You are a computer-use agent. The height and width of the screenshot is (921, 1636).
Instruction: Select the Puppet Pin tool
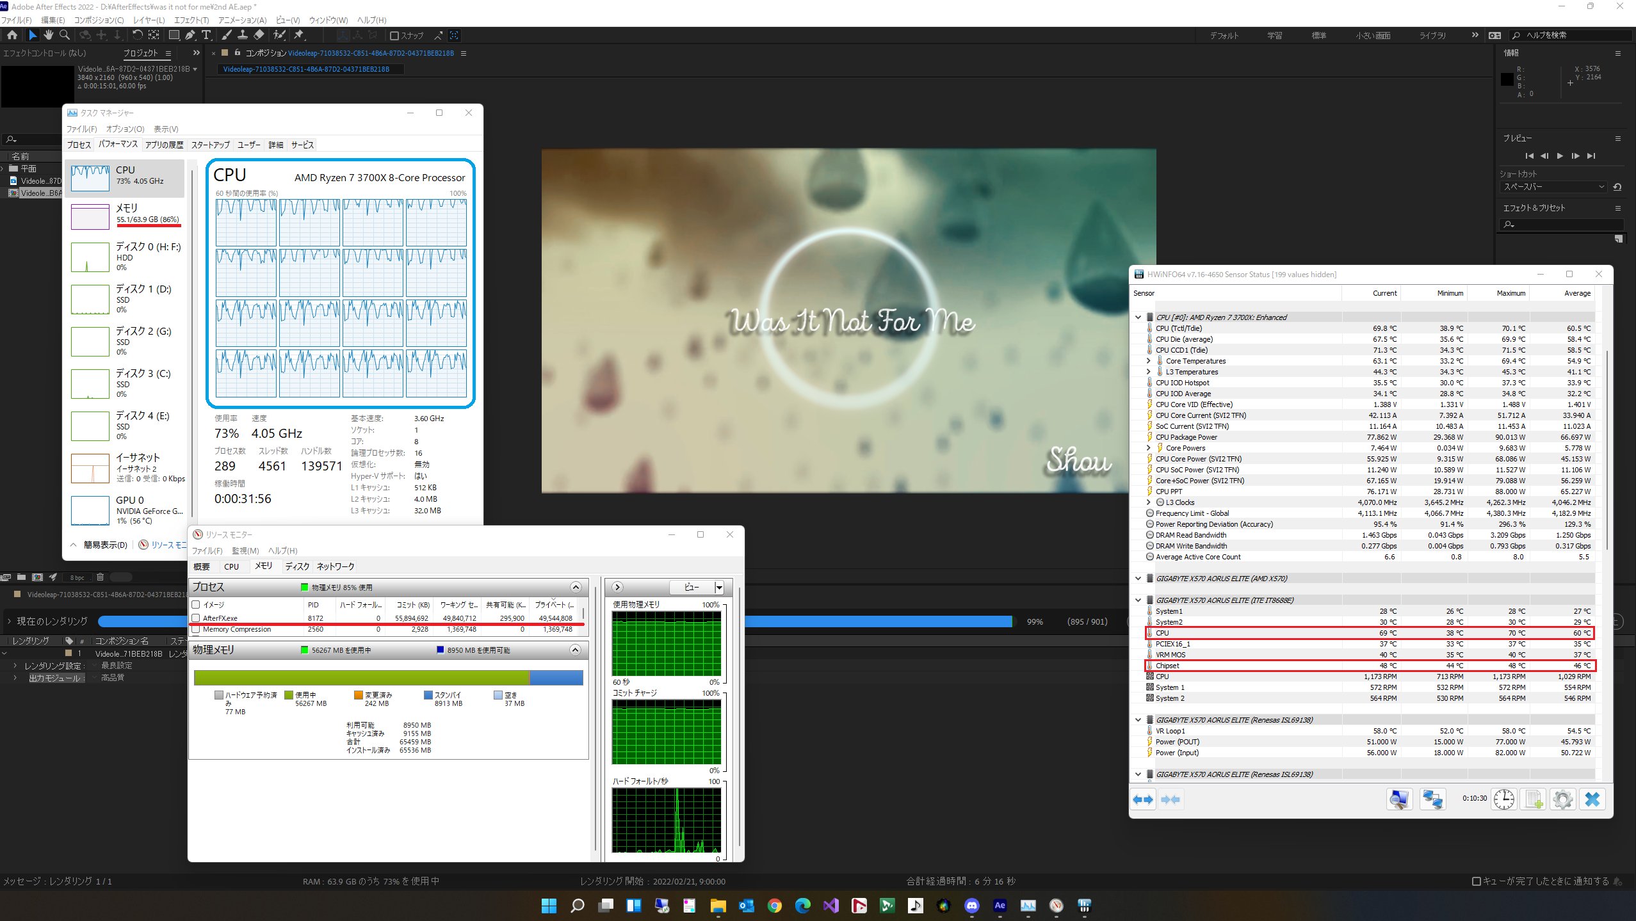[x=298, y=35]
